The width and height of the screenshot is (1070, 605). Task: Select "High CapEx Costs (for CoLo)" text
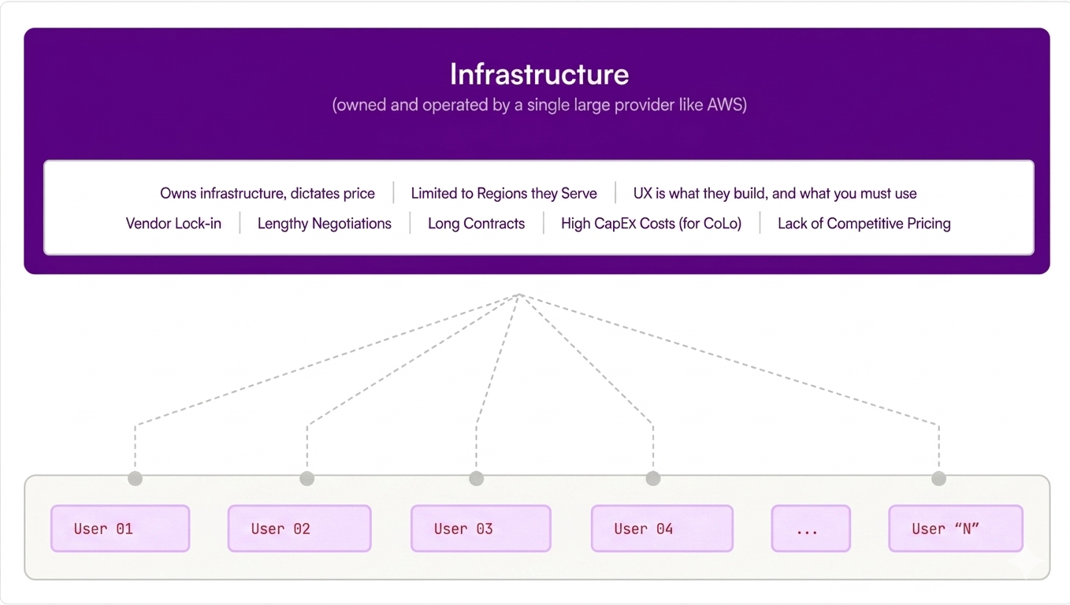point(652,223)
